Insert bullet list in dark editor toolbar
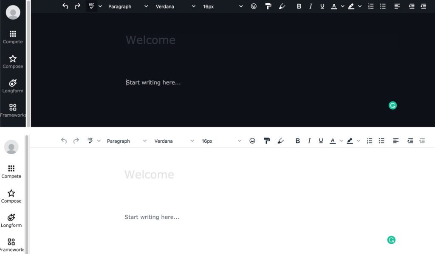Image resolution: width=435 pixels, height=254 pixels. [x=383, y=6]
